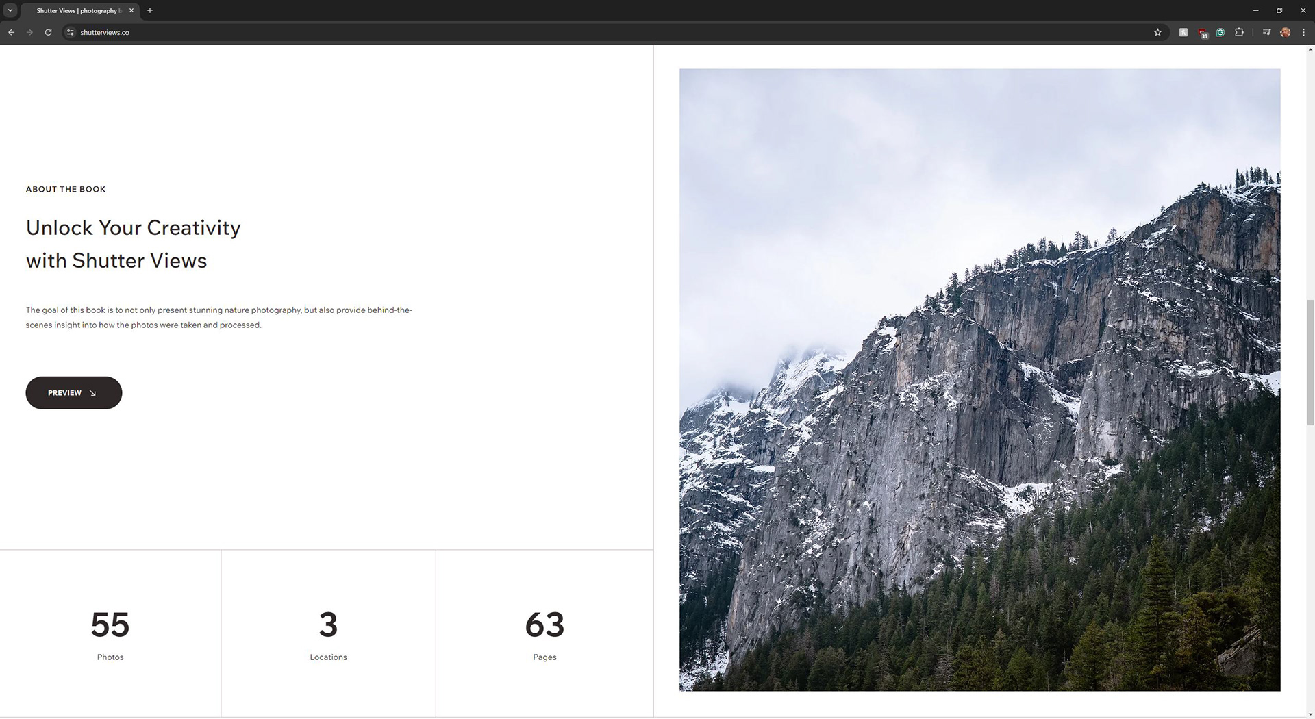Screen dimensions: 1315x719
Task: Click the PREVIEW button
Action: coord(74,393)
